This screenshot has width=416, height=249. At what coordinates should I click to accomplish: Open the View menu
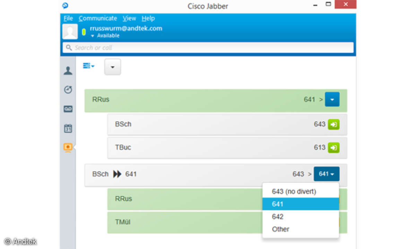tap(129, 18)
